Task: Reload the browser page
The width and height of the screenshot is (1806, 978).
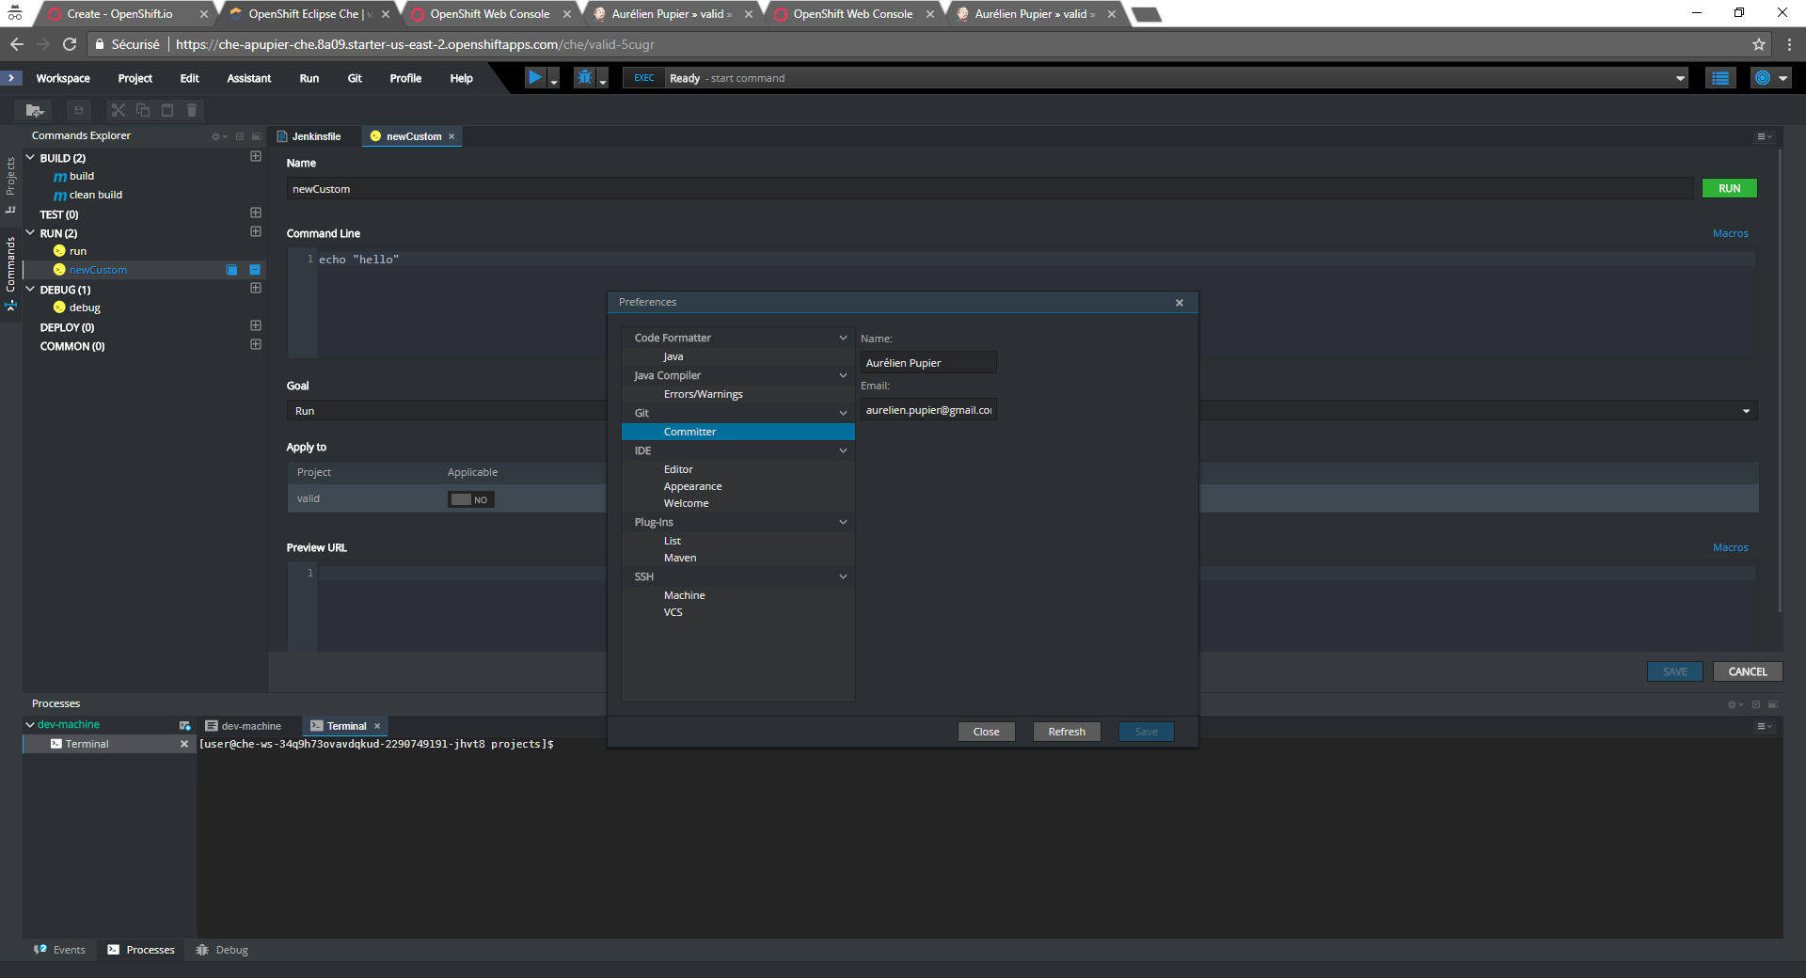Action: click(70, 44)
